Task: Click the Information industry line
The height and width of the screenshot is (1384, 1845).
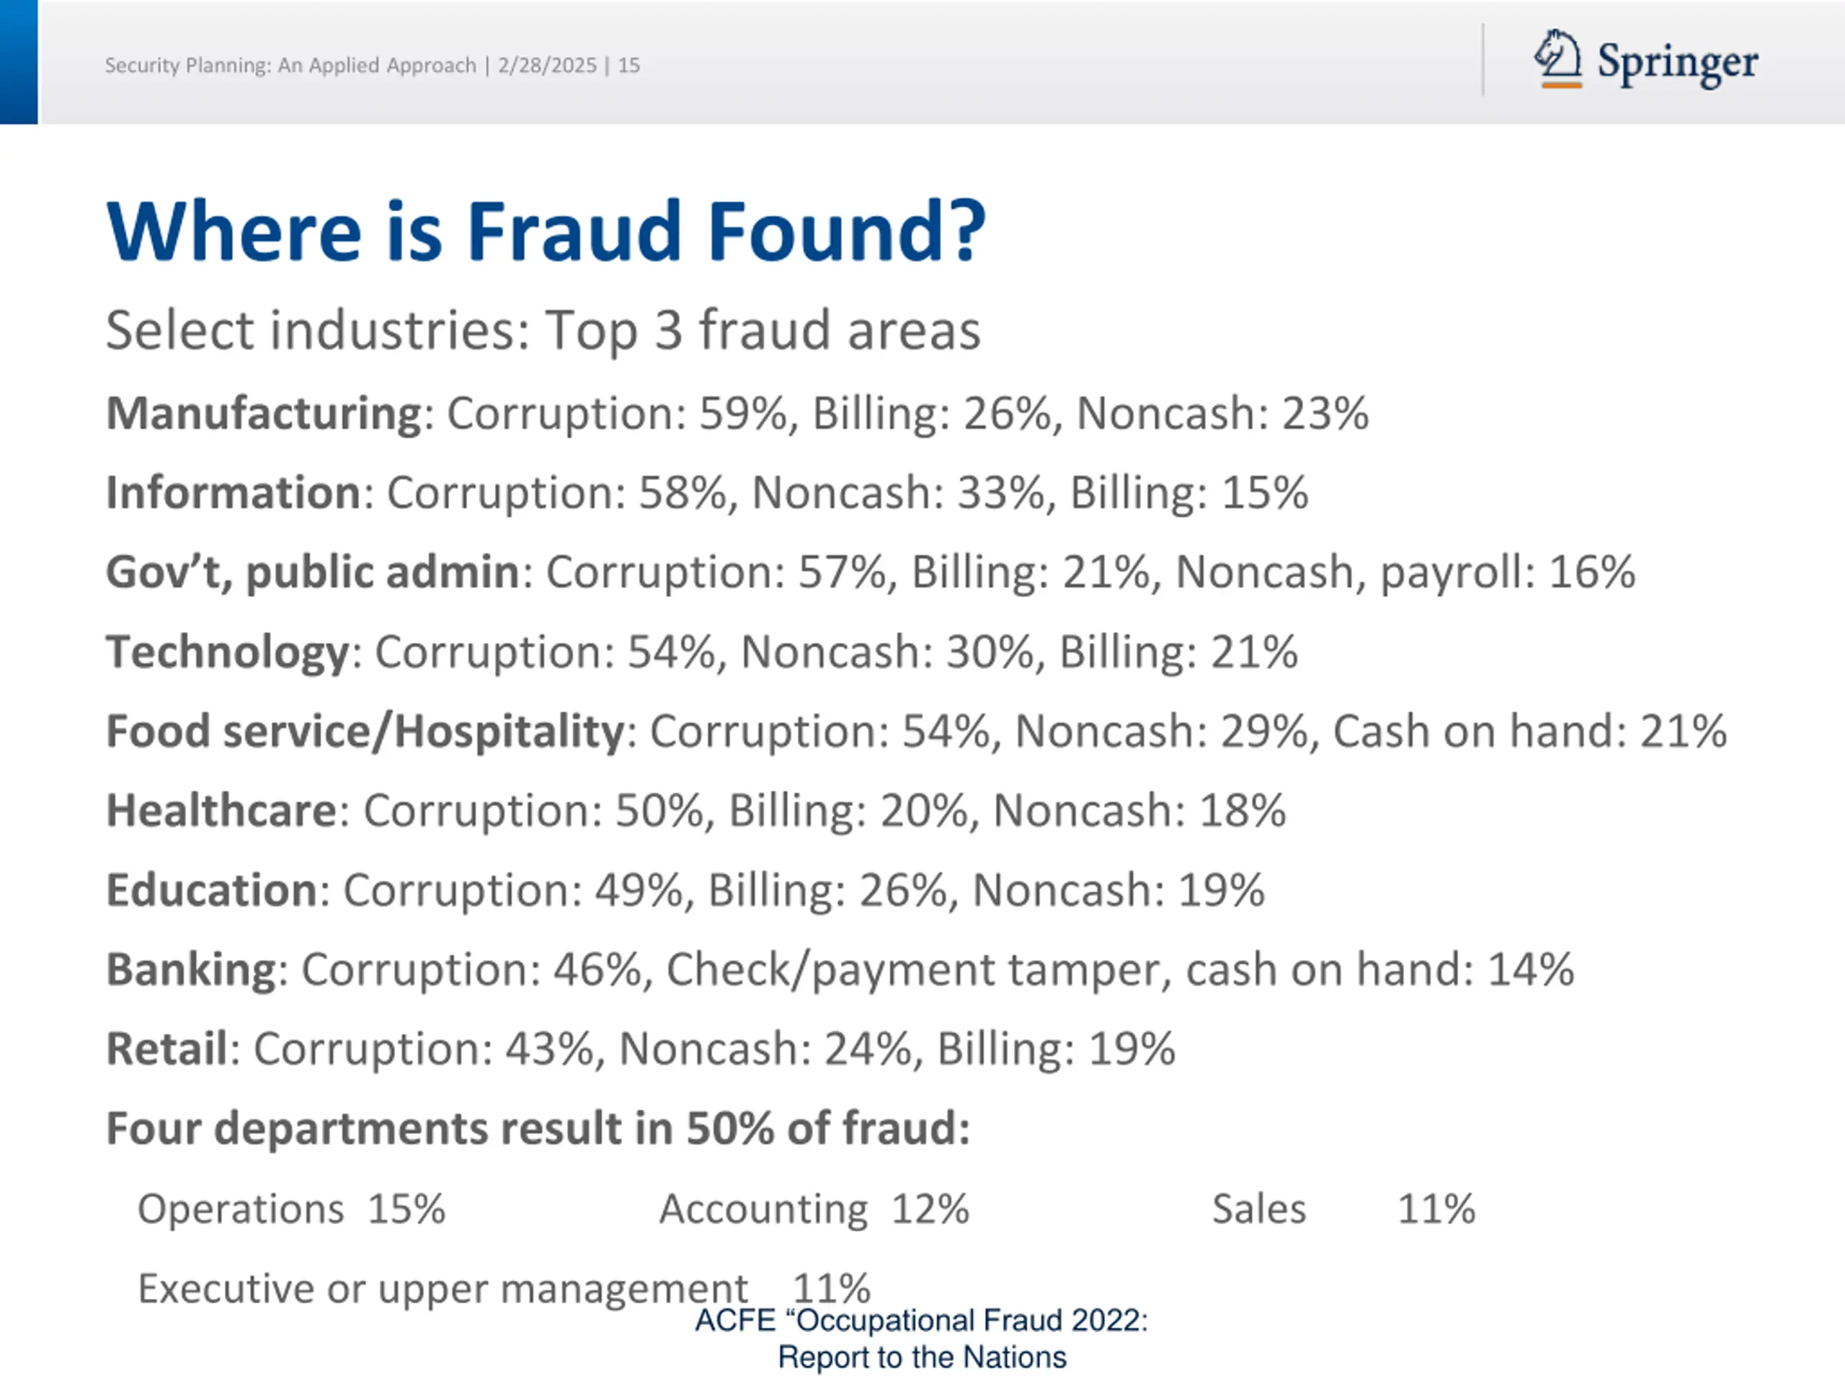Action: click(x=707, y=493)
